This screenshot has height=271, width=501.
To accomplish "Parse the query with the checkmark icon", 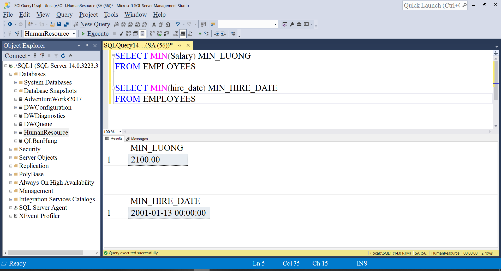I will coord(121,34).
